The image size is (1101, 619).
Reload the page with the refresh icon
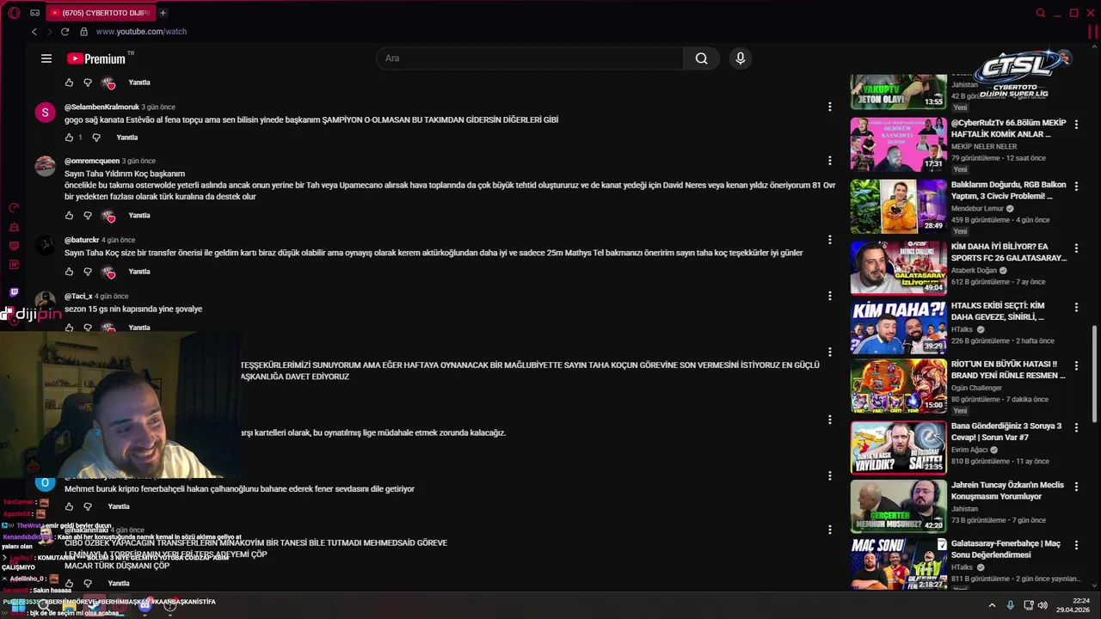coord(65,32)
